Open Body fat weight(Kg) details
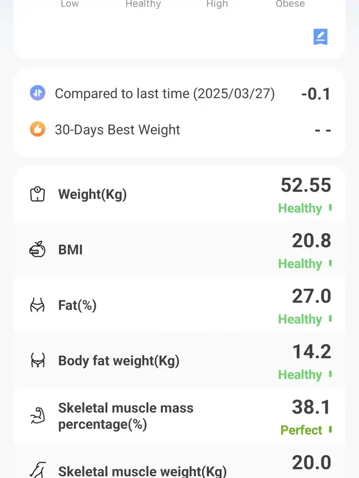 tap(179, 361)
